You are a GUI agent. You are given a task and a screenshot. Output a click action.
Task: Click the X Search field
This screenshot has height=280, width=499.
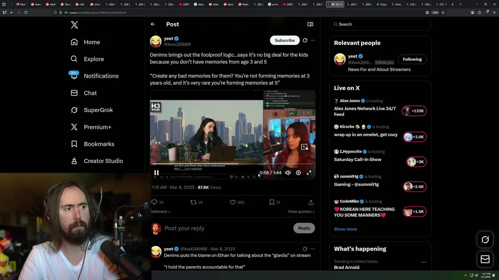[380, 24]
